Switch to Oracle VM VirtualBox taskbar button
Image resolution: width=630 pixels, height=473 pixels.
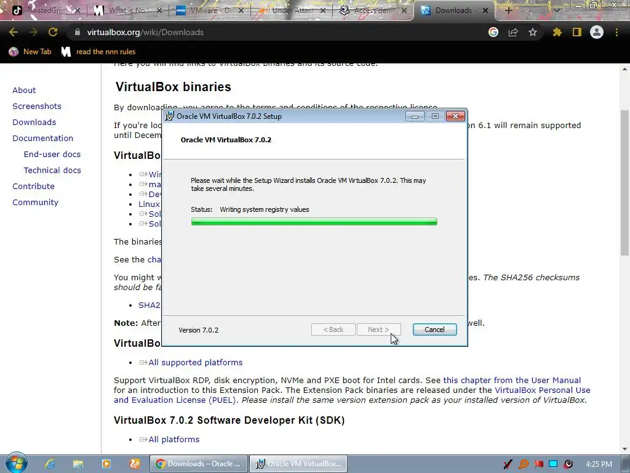(298, 464)
